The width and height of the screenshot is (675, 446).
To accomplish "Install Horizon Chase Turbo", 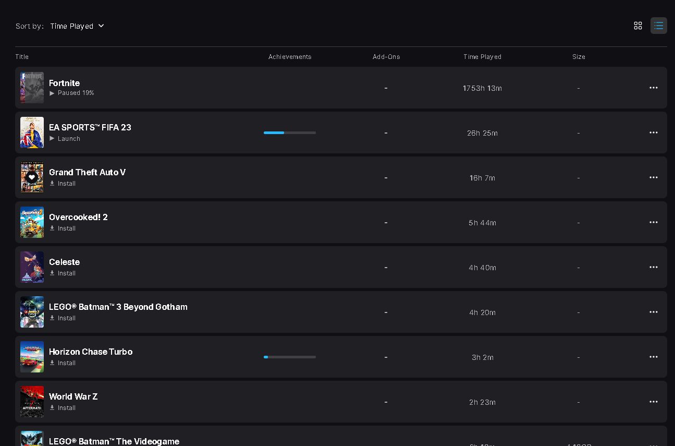I will [x=63, y=363].
